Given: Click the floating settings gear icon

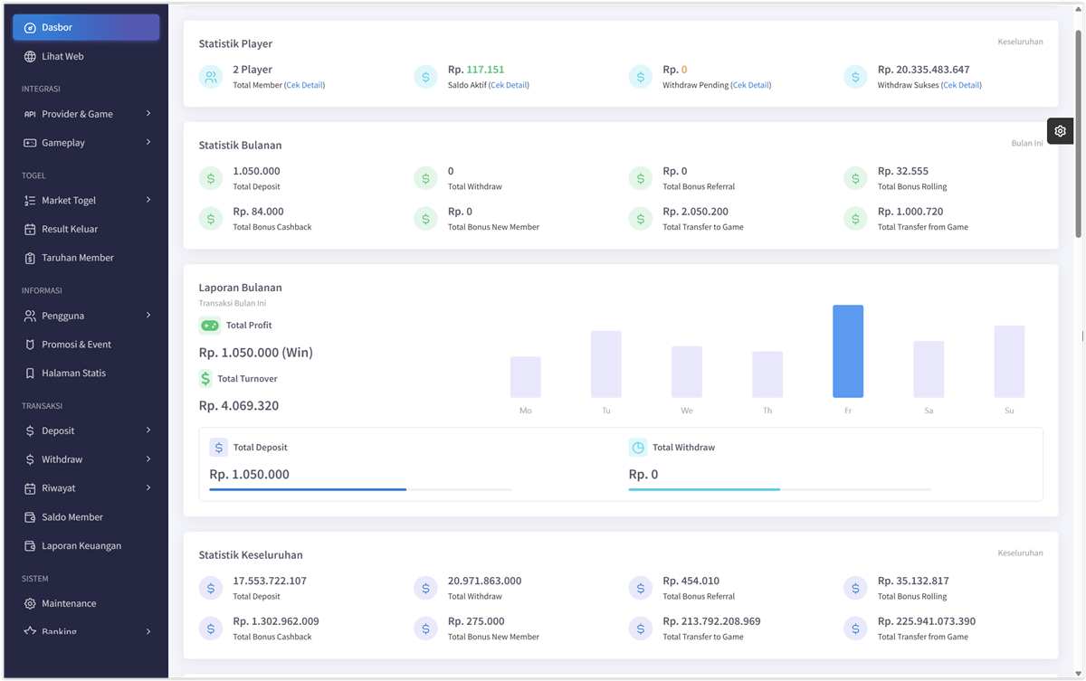Looking at the screenshot, I should click(1060, 131).
